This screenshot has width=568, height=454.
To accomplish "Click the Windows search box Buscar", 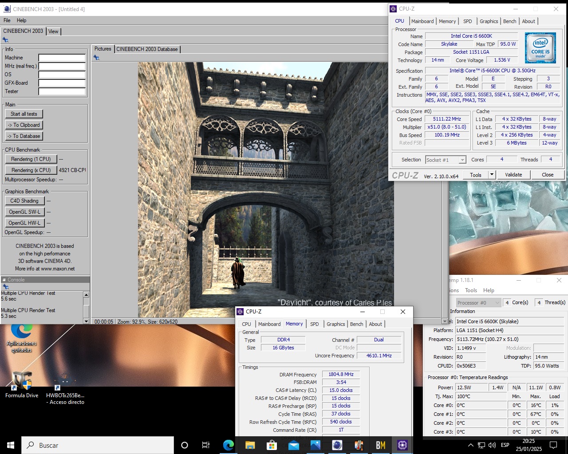I will pos(98,445).
